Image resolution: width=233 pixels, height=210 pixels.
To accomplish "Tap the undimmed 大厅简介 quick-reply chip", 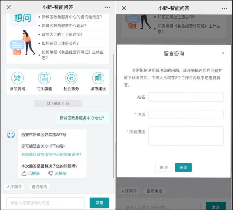I will click(x=14, y=187).
